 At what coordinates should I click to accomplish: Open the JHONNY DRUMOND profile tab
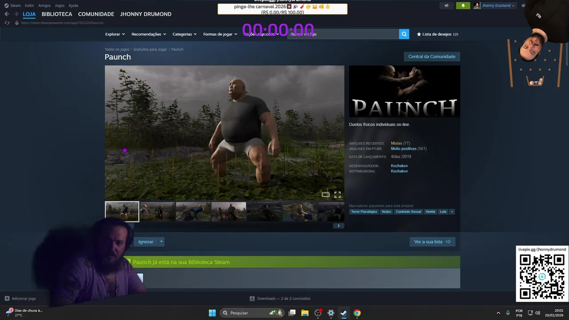(x=146, y=14)
